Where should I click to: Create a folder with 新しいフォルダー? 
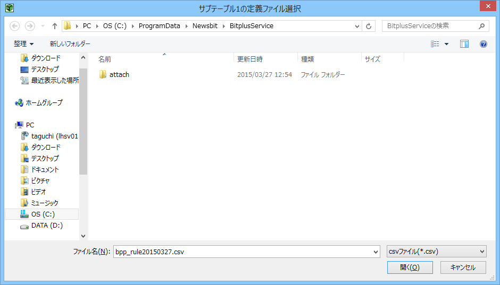tap(70, 44)
